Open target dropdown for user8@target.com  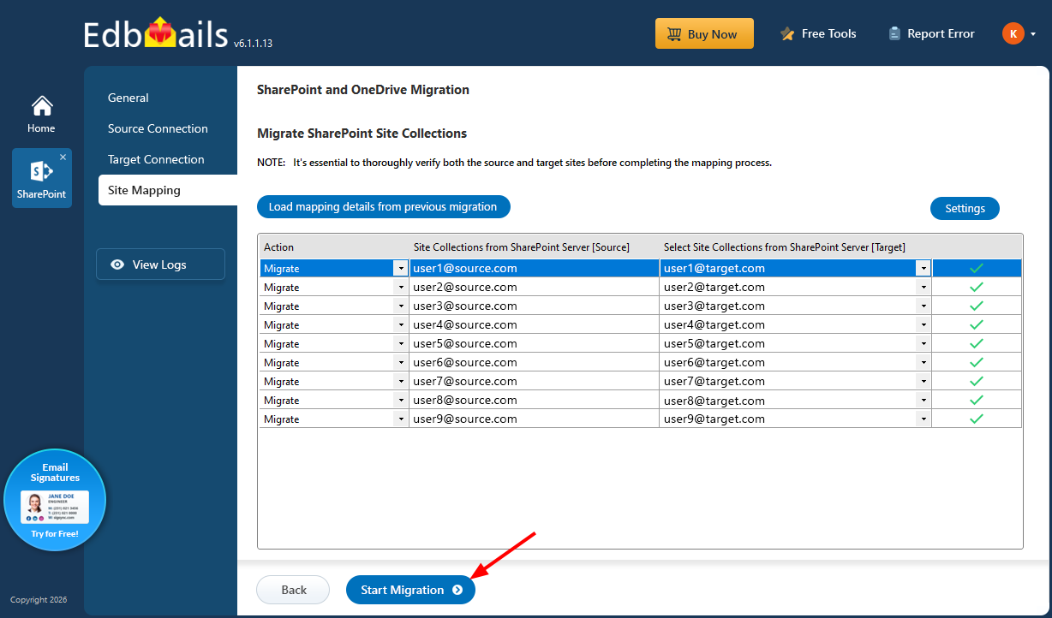(x=923, y=400)
